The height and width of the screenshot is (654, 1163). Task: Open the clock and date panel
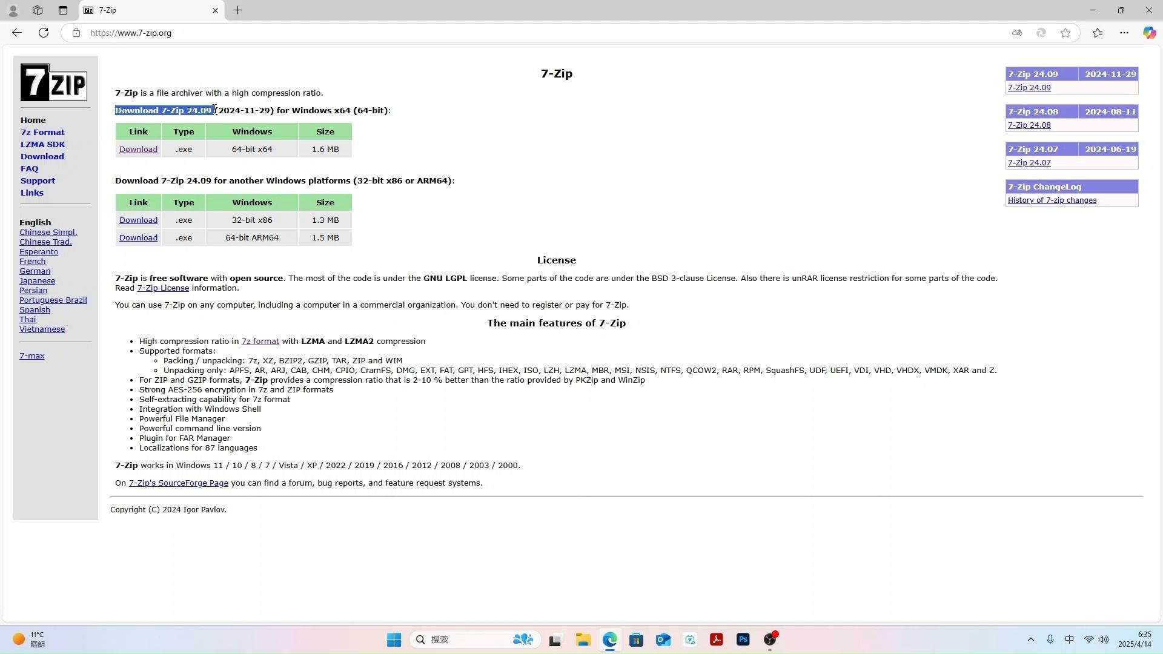click(x=1135, y=639)
